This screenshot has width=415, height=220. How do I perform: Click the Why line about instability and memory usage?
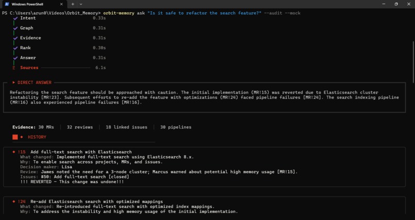(129, 212)
